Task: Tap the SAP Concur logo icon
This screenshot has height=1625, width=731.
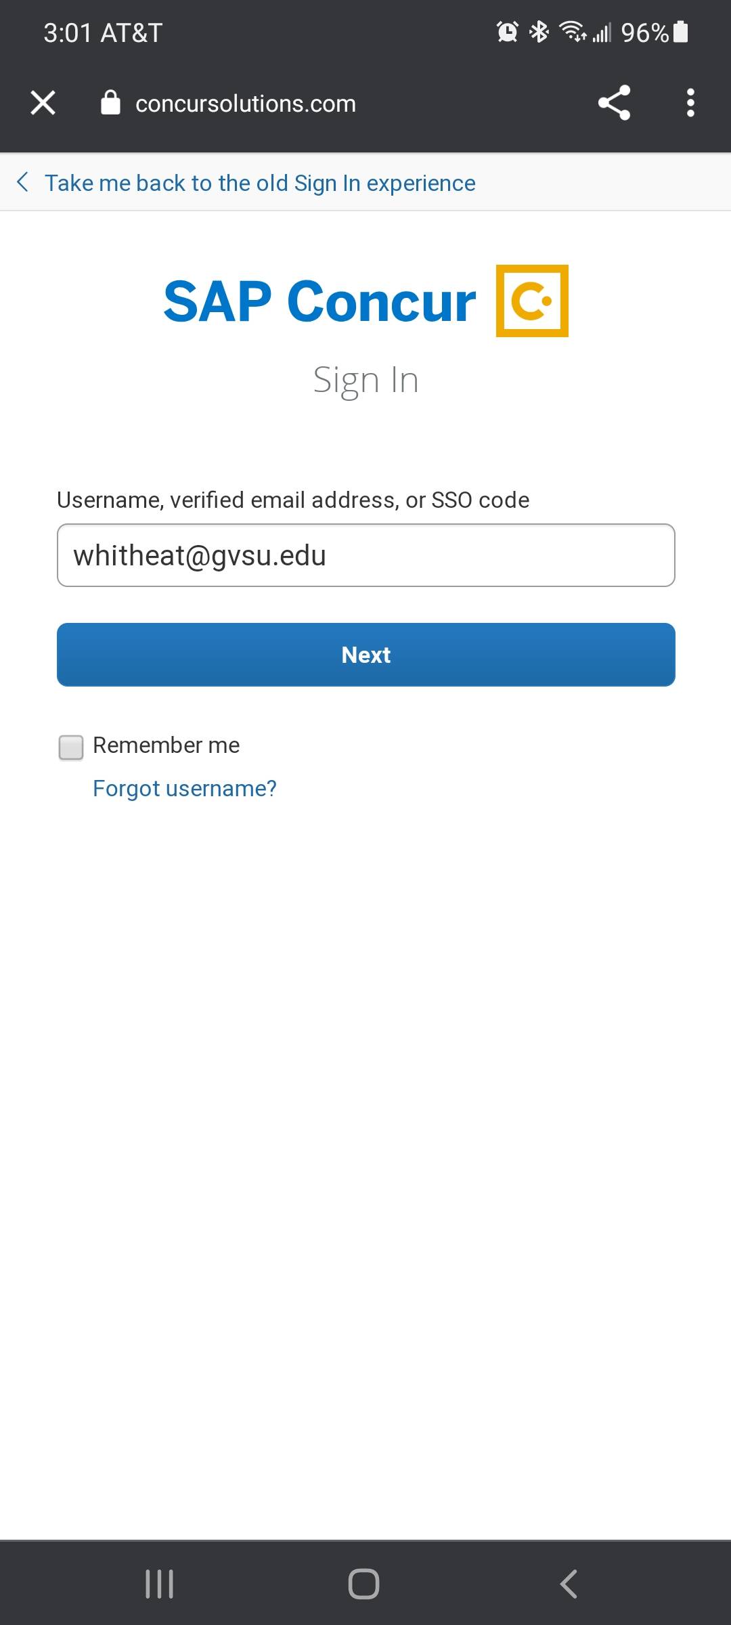Action: point(532,301)
